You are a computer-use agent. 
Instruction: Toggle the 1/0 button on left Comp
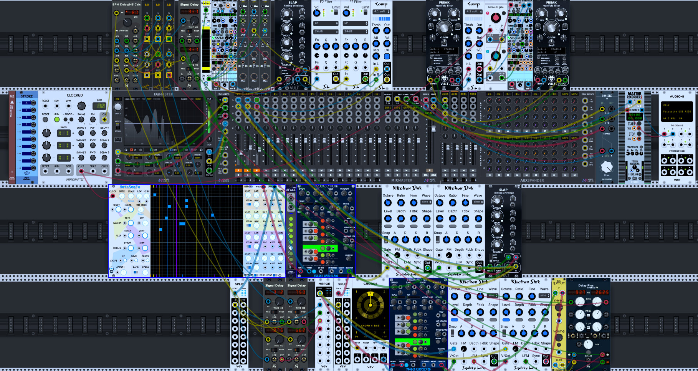click(x=387, y=56)
